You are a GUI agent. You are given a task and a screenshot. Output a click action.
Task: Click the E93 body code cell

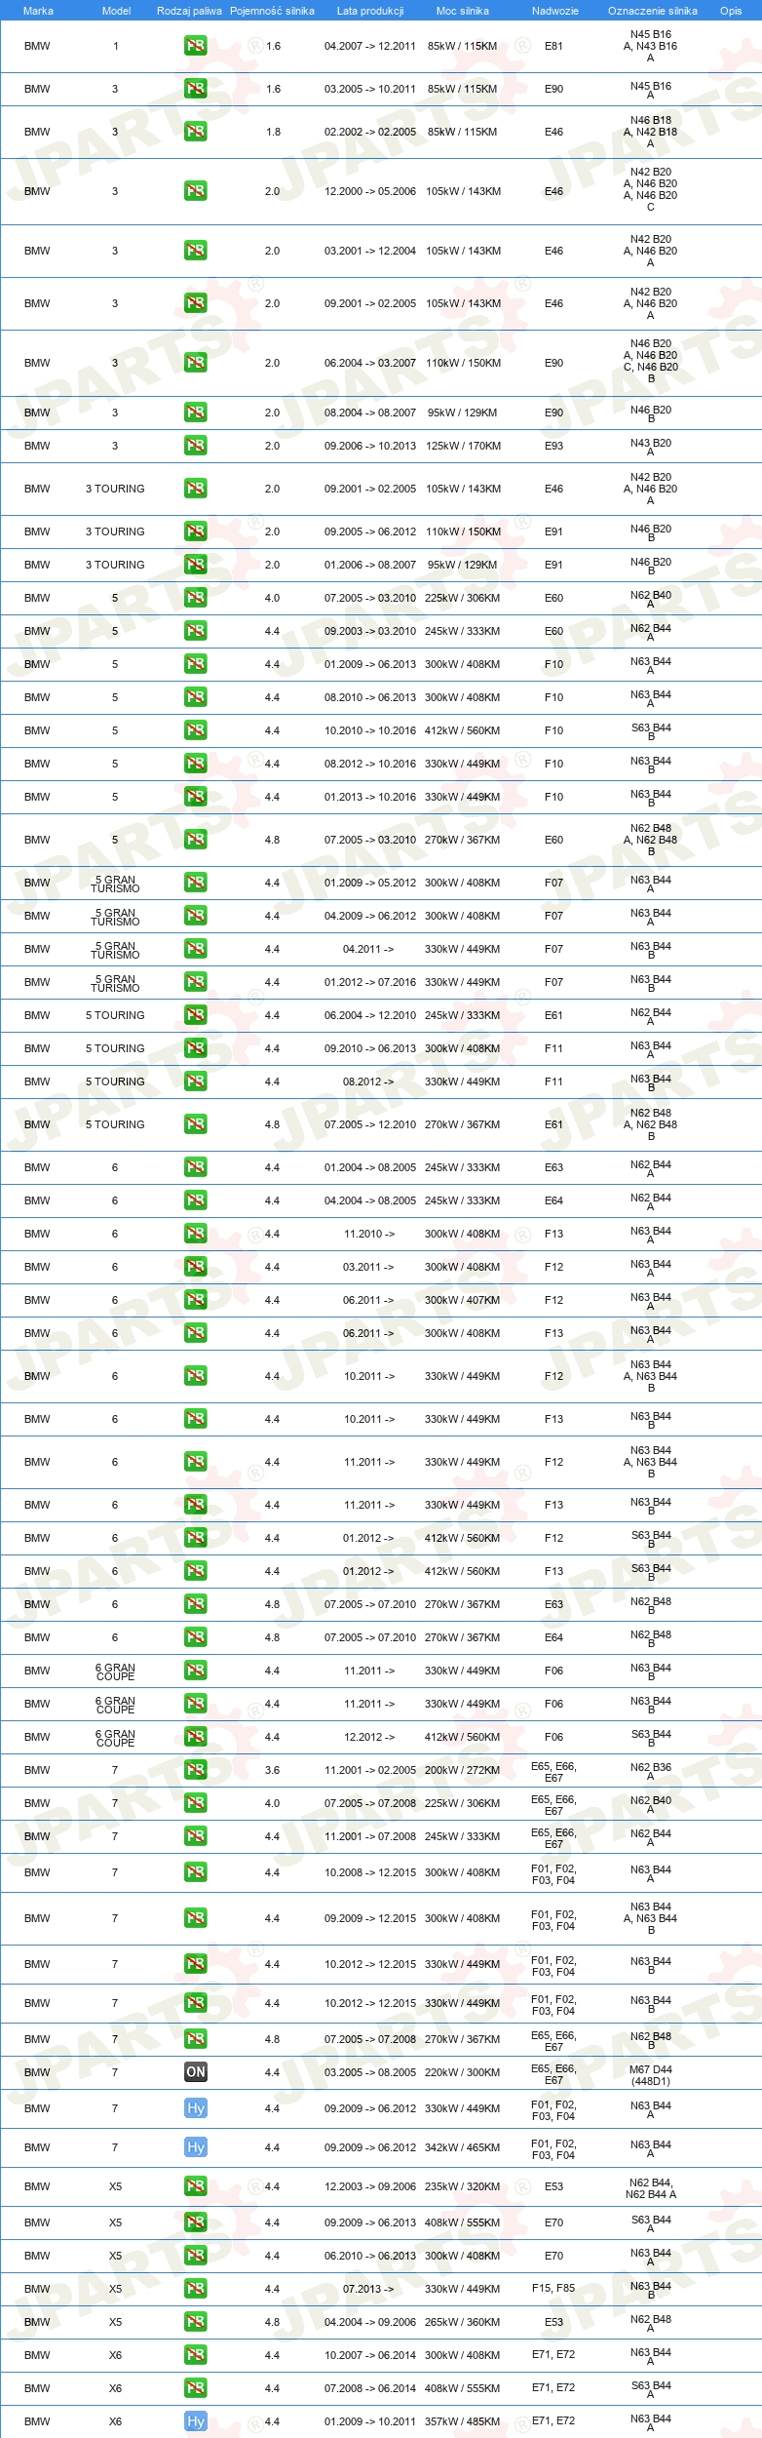pyautogui.click(x=553, y=446)
